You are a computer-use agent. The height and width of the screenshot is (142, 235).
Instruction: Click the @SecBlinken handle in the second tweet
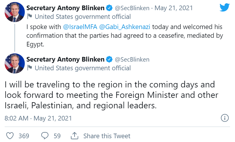pos(132,60)
